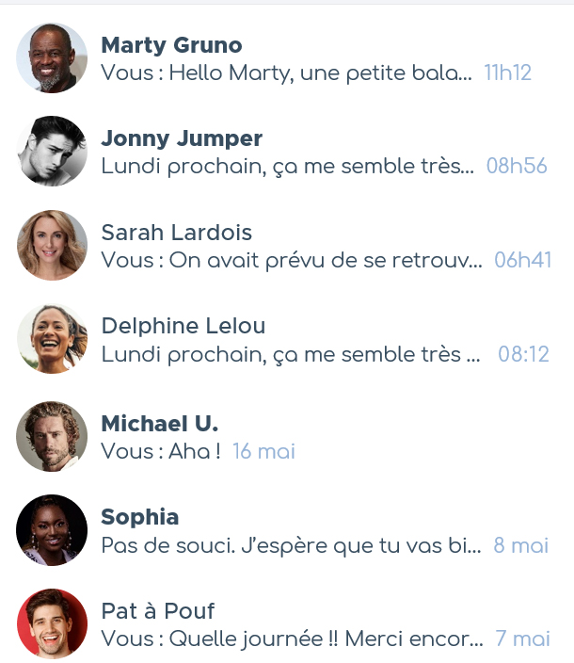Select the Pat à Pouf name
The width and height of the screenshot is (574, 663).
point(158,611)
